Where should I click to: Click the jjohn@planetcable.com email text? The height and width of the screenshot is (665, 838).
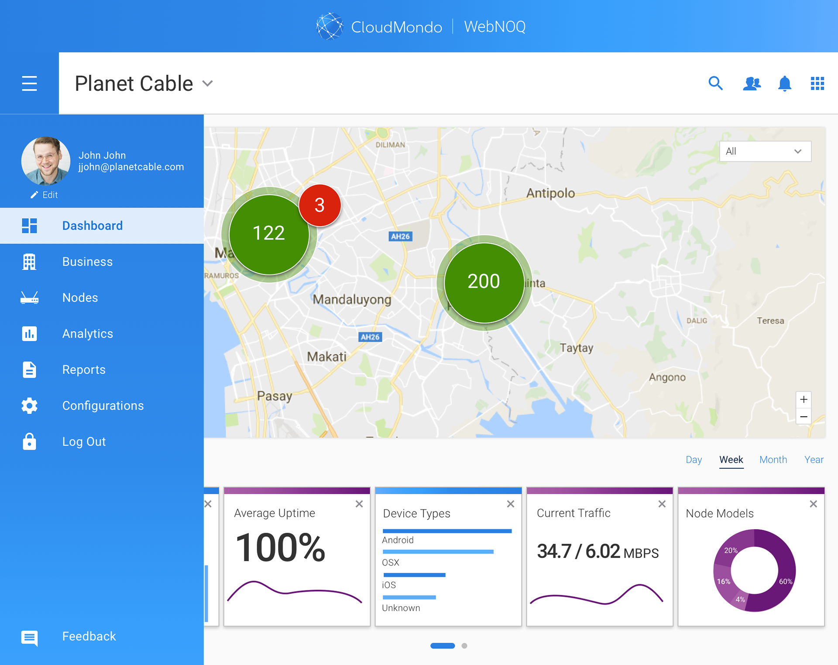tap(131, 167)
